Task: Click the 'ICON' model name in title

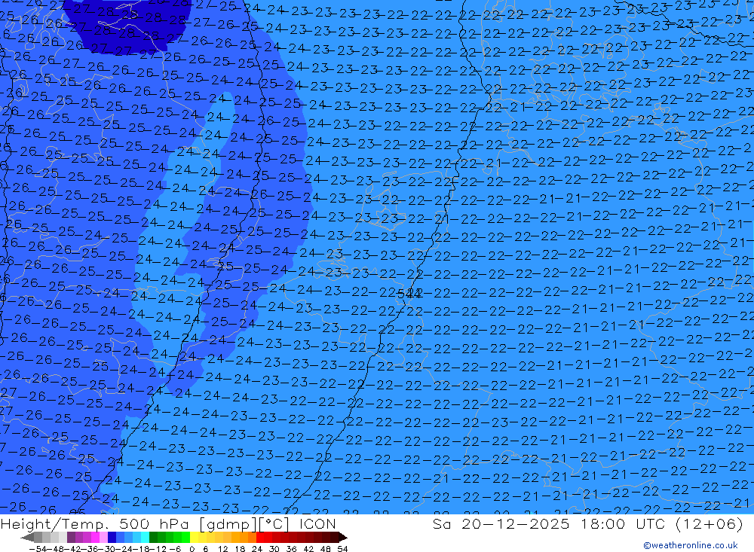Action: tap(317, 524)
